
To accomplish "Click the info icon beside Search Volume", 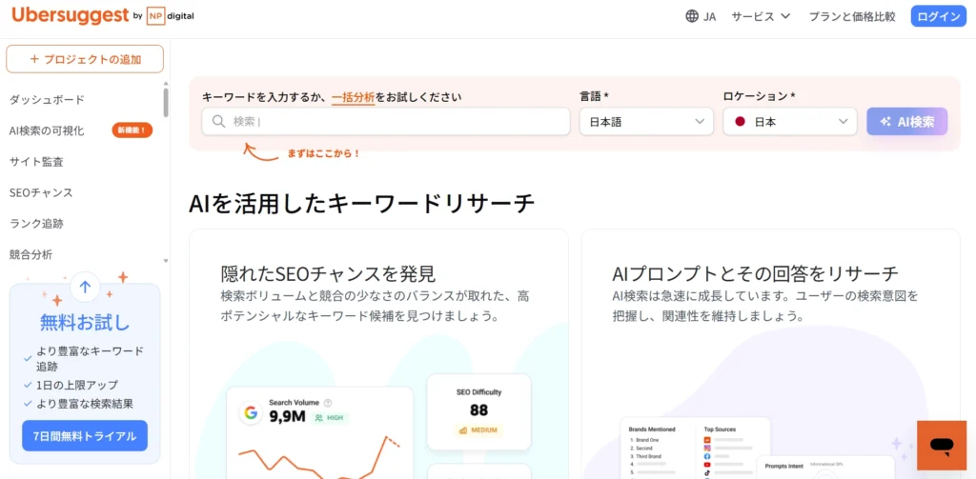I will click(x=328, y=403).
